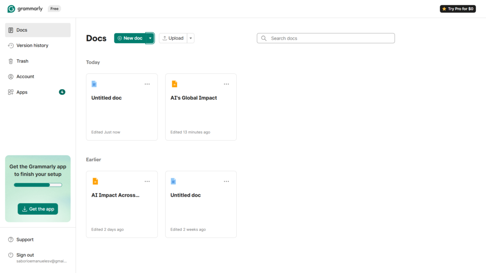
Task: Click the search magnifier icon
Action: (264, 38)
